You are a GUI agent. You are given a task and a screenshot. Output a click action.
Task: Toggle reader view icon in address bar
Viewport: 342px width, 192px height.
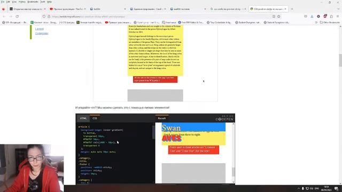(x=274, y=17)
